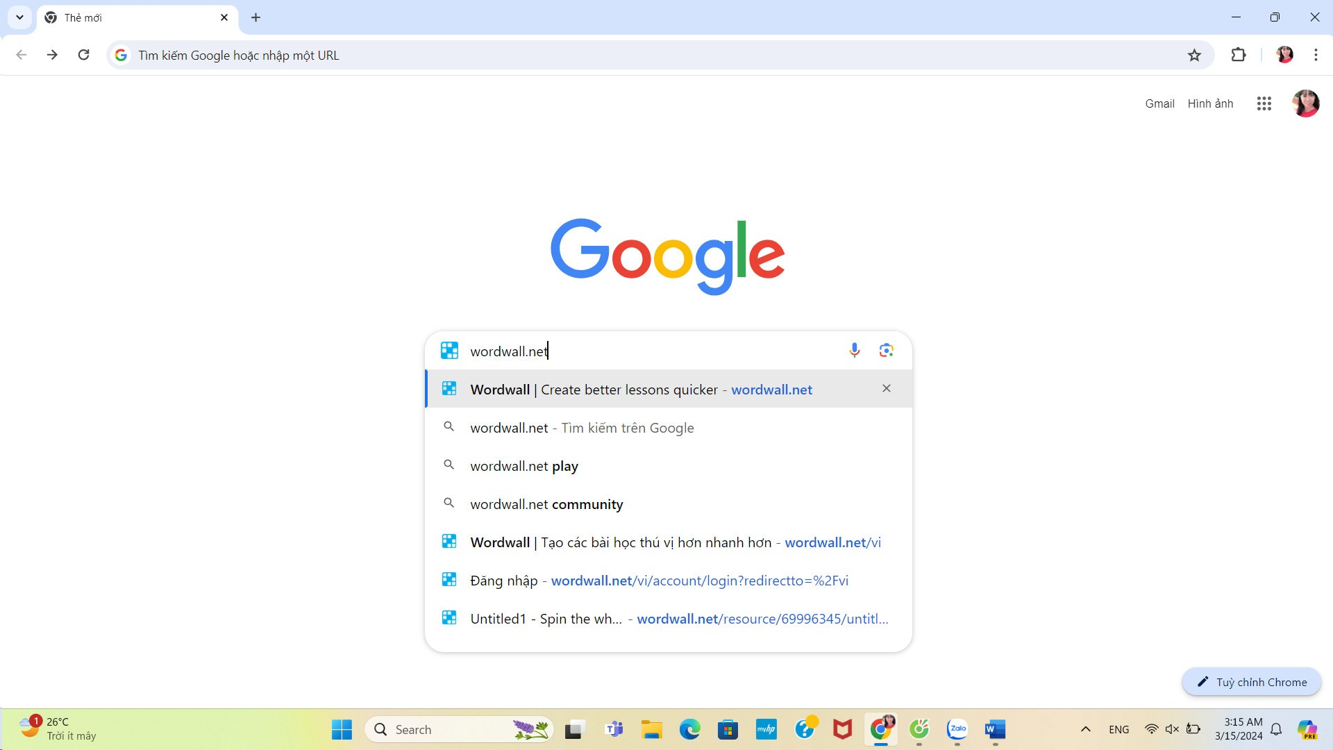Open Cốc Cốc browser from the taskbar
This screenshot has width=1333, height=750.
[919, 729]
